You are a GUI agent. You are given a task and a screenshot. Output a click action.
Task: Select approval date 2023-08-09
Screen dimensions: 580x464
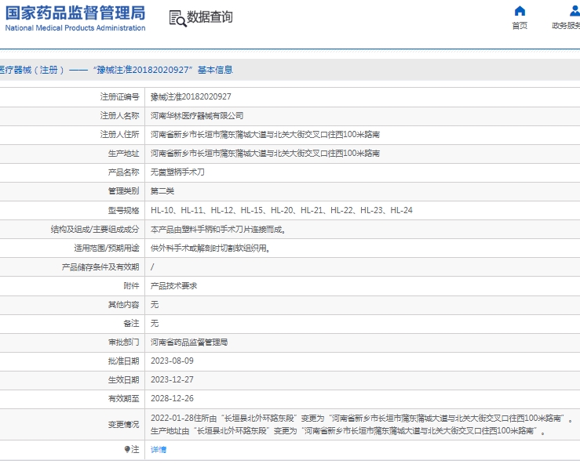coord(172,361)
